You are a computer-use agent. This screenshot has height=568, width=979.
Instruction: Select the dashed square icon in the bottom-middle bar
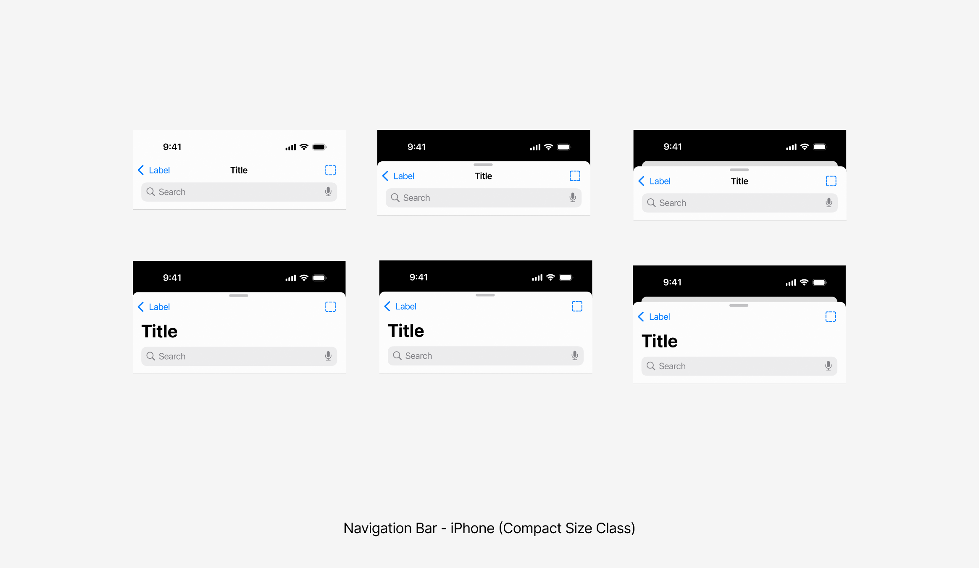click(577, 306)
